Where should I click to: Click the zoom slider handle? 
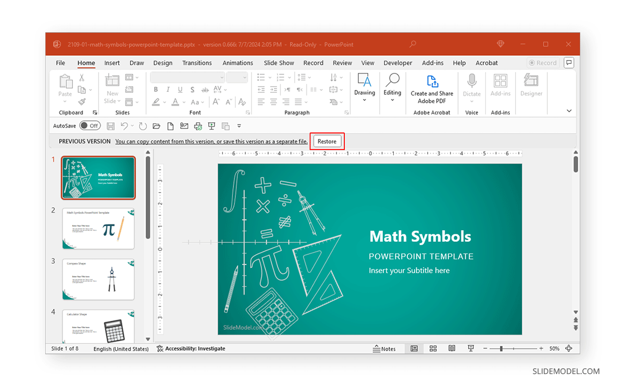(x=502, y=348)
